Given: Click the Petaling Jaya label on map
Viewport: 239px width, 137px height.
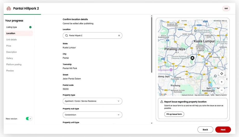Looking at the screenshot, I should [x=175, y=49].
